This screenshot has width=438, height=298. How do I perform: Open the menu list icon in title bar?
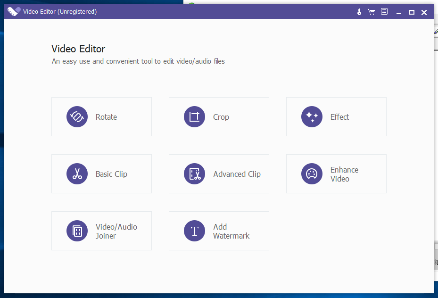point(384,11)
